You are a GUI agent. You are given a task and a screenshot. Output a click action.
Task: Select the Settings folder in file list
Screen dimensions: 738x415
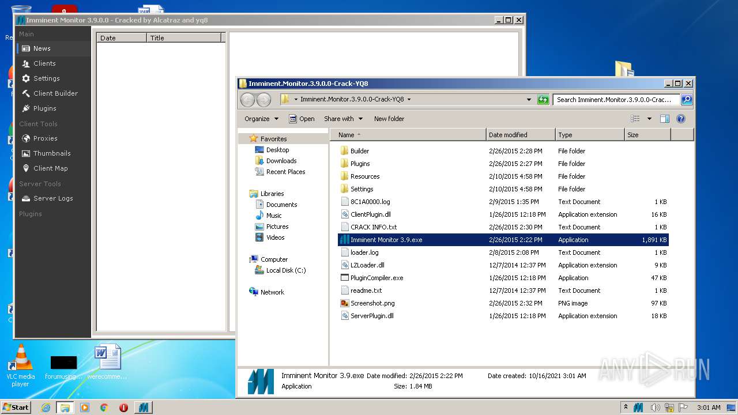[x=503, y=189]
